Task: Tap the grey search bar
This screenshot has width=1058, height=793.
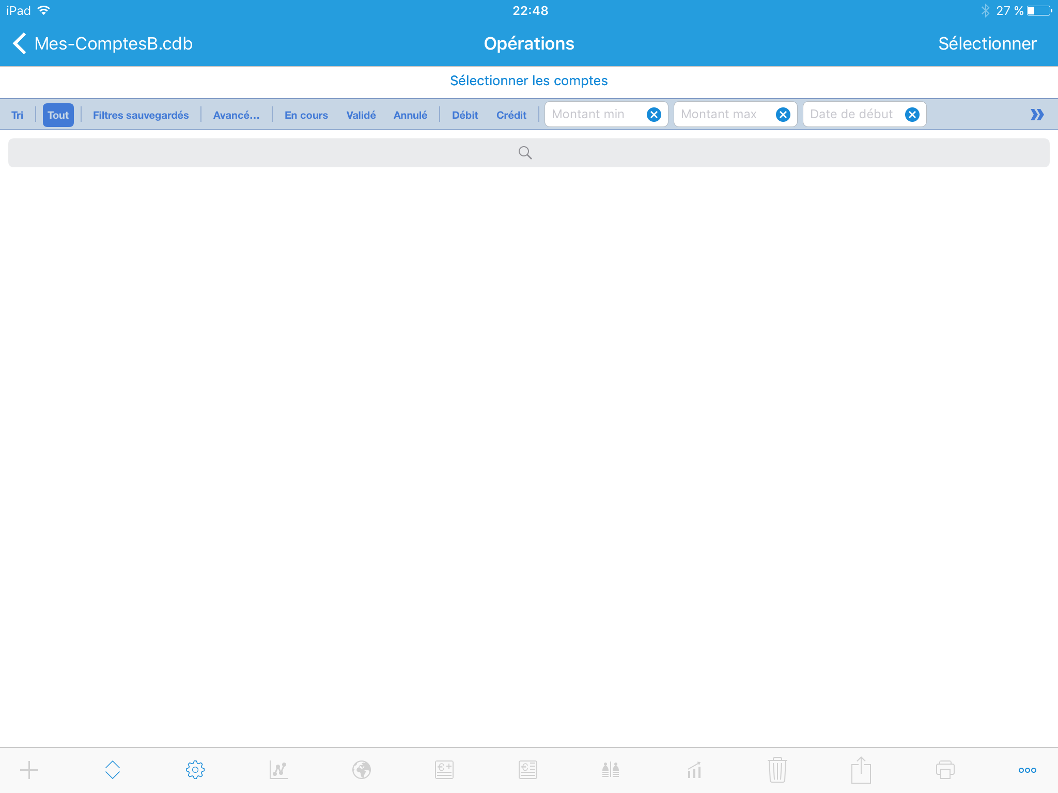Action: point(529,153)
